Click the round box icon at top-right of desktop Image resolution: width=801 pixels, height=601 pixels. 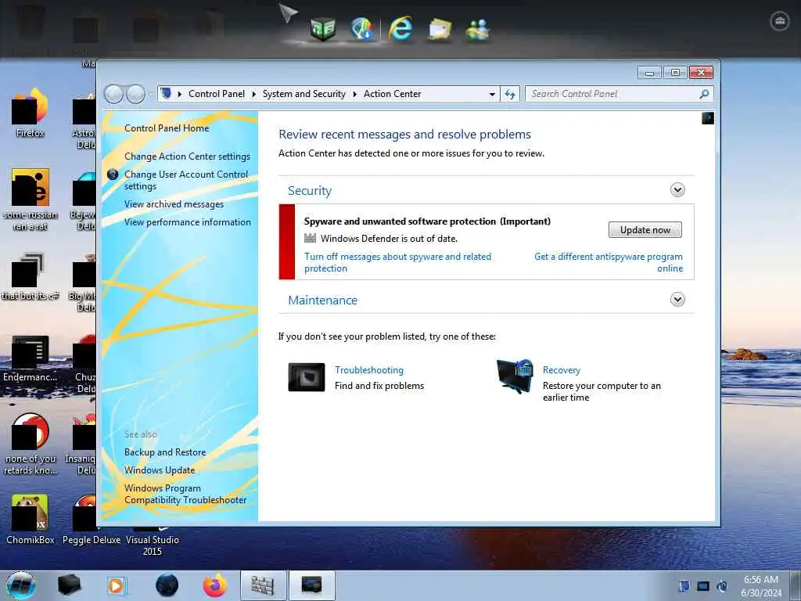pos(780,21)
